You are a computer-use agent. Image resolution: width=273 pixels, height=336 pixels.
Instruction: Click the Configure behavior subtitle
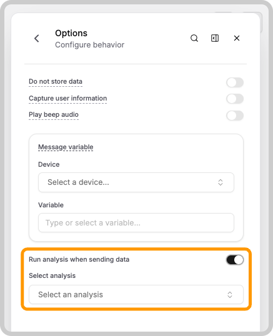[89, 45]
